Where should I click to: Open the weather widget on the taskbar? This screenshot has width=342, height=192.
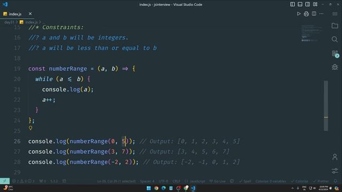pos(8,188)
